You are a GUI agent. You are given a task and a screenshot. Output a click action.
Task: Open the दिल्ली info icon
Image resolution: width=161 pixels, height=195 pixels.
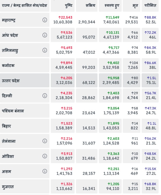pyautogui.click(x=45, y=95)
